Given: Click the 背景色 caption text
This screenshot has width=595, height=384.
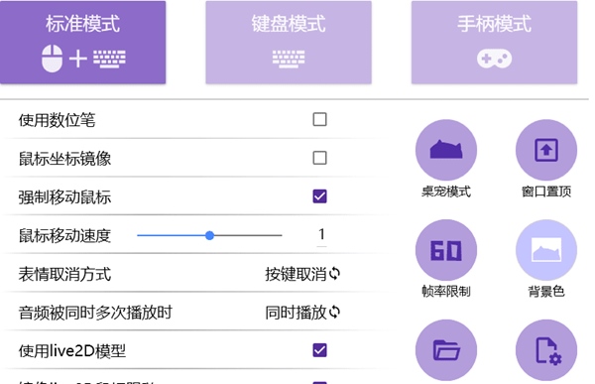Looking at the screenshot, I should [x=546, y=292].
